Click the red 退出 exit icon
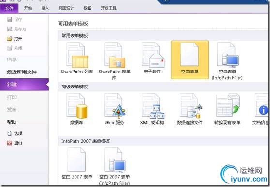 [x=10, y=143]
